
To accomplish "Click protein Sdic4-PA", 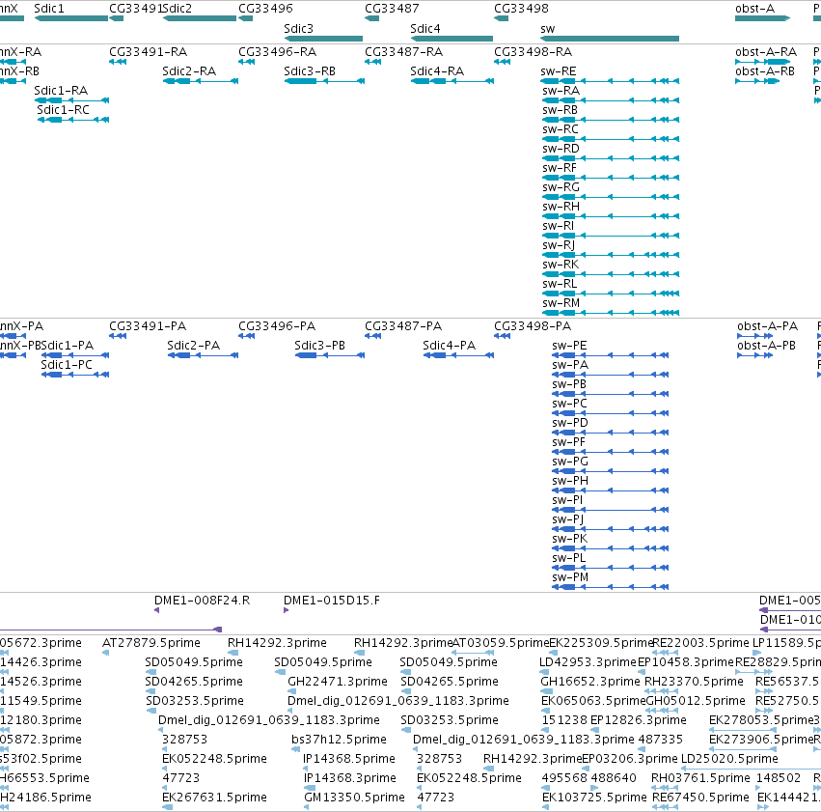I will (458, 355).
